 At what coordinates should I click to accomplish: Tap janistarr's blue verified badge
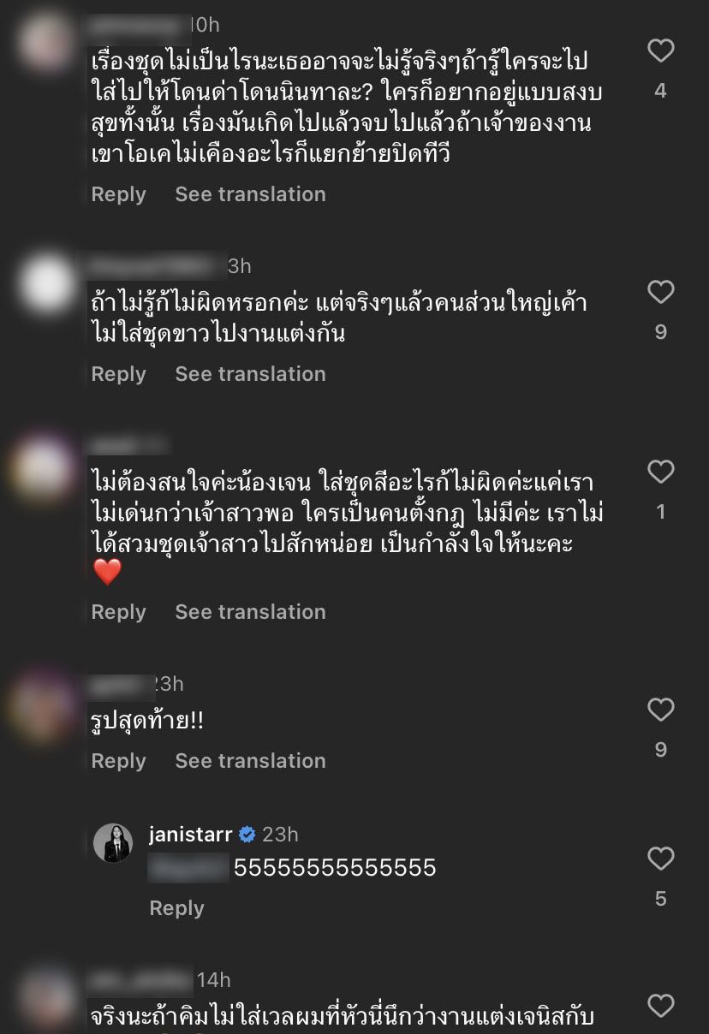tap(247, 835)
